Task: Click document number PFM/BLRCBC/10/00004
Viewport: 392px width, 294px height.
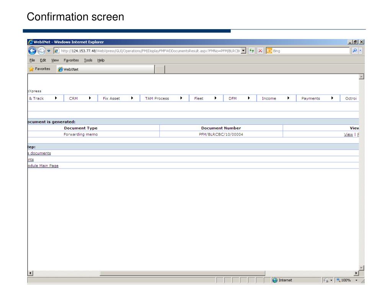Action: 221,134
